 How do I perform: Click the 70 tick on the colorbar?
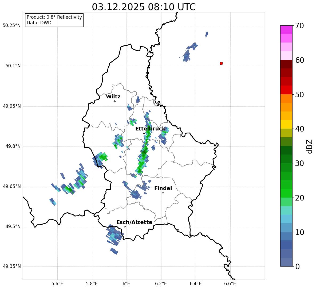click(299, 26)
